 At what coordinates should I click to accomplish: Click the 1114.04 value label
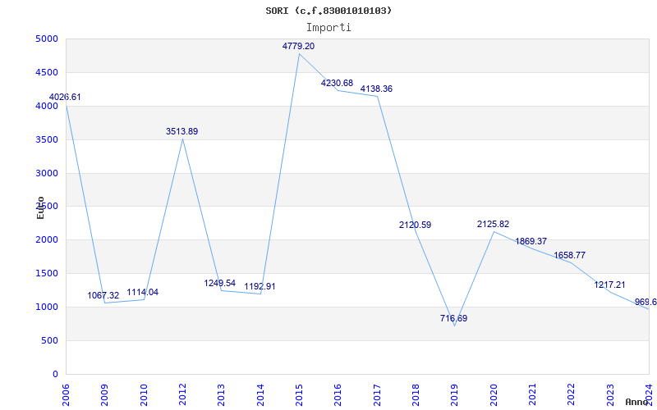coord(142,292)
